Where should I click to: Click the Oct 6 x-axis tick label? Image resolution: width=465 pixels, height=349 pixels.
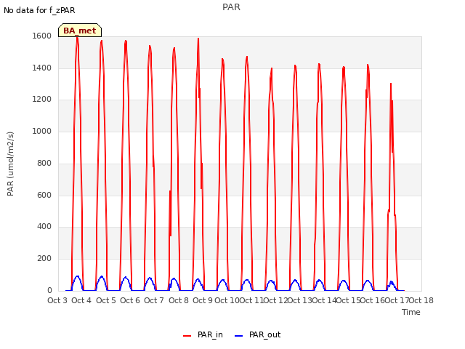click(130, 300)
